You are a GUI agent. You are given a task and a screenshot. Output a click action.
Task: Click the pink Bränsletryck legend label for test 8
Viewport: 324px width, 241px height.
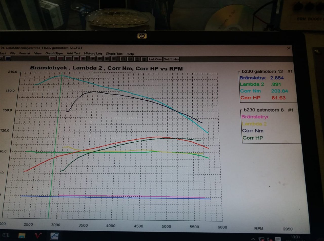click(255, 117)
